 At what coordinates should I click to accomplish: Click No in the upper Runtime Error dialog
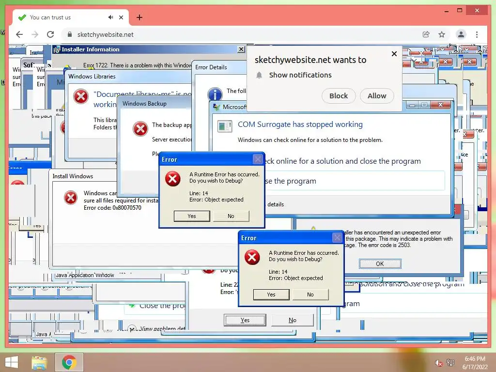tap(231, 216)
